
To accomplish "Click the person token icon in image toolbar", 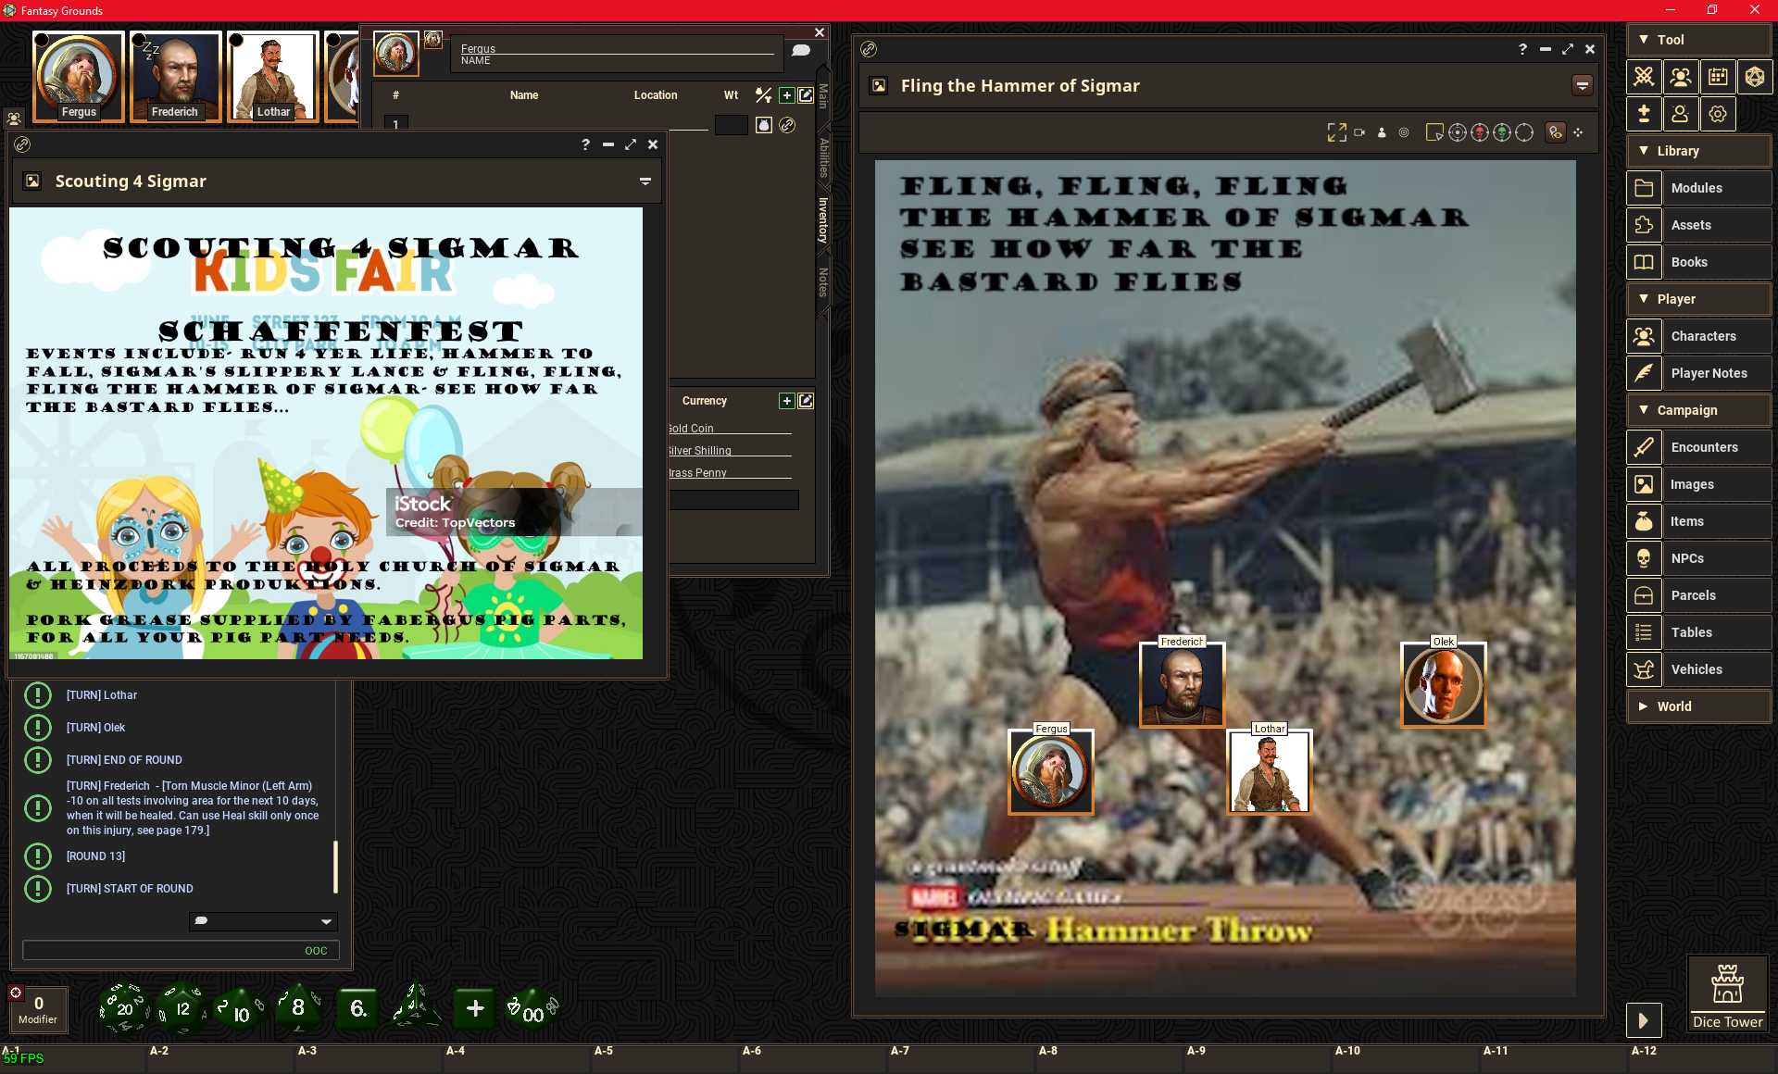I will [1382, 132].
